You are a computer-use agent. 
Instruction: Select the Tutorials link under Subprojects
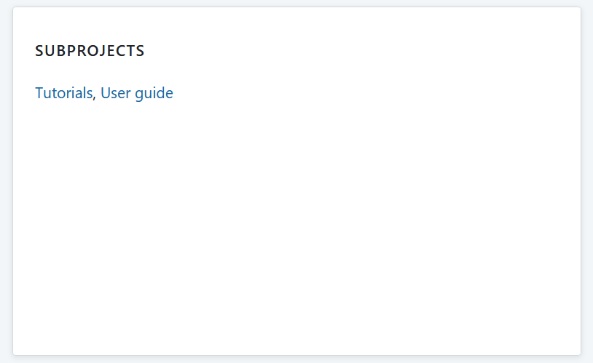click(x=64, y=93)
